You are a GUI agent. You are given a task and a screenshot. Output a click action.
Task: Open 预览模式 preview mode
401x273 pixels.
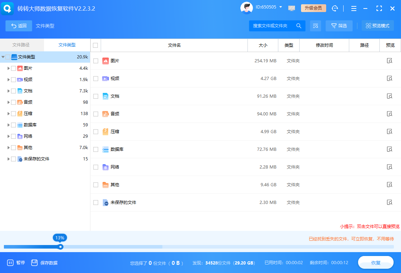[378, 25]
